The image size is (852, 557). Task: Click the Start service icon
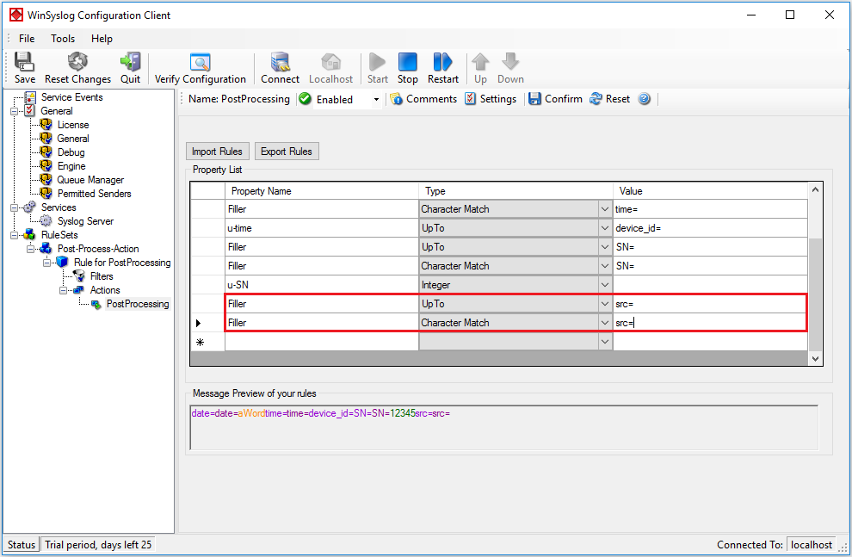click(377, 68)
